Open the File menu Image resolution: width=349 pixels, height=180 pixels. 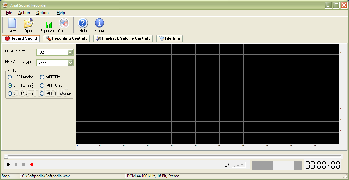click(9, 13)
